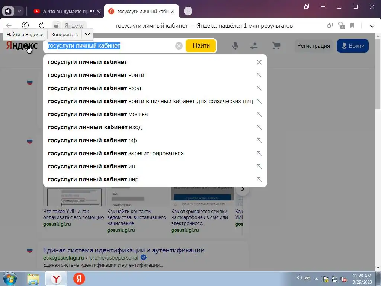Insert arrow for suggestion ending войти
Screen dimensions: 381x286
(259, 75)
